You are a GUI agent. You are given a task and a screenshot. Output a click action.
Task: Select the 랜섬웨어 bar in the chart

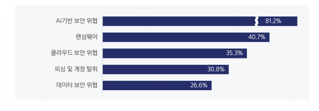(173, 37)
